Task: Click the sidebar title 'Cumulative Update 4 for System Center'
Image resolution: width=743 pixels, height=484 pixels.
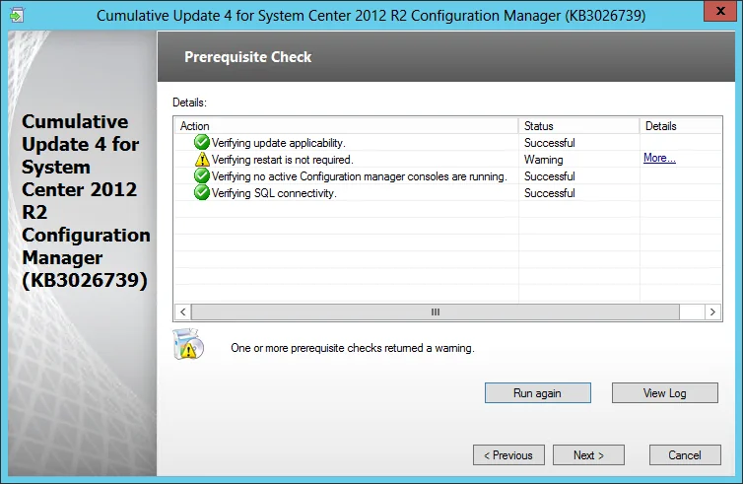Action: 86,200
